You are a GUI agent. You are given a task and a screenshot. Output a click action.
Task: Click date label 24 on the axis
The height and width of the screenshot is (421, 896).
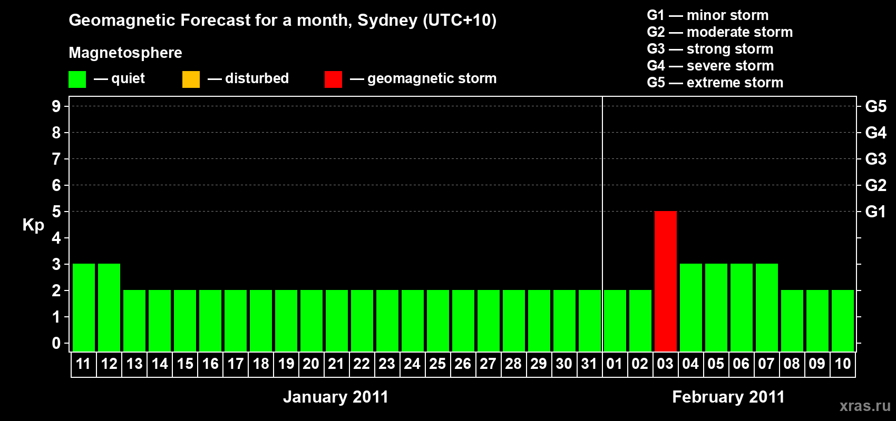click(x=412, y=364)
